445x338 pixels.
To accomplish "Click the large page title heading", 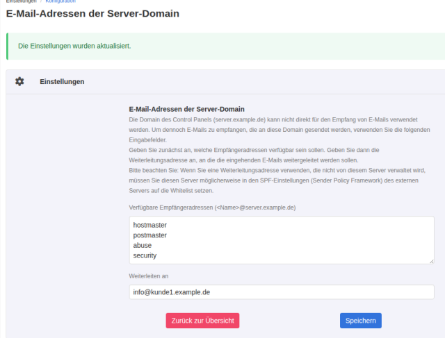I will coord(92,14).
